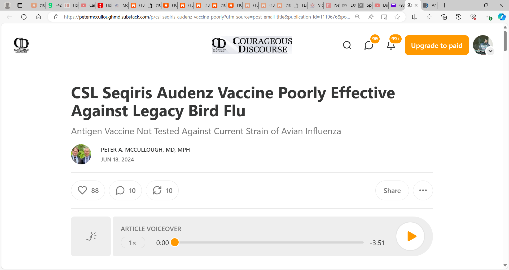The height and width of the screenshot is (270, 509).
Task: Click Upgrade to paid button
Action: pos(437,45)
